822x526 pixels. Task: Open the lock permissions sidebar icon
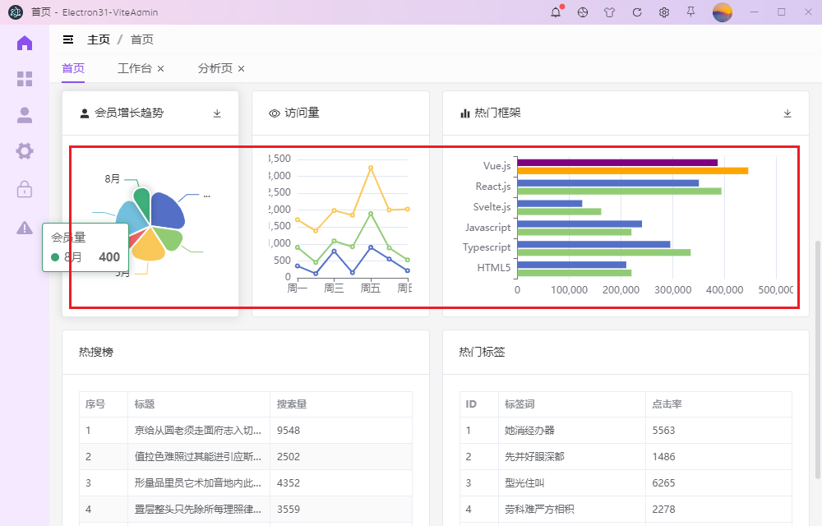click(x=25, y=189)
